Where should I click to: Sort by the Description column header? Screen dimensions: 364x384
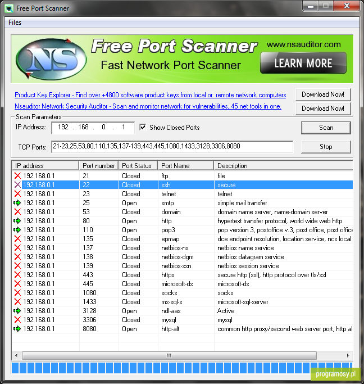[284, 166]
